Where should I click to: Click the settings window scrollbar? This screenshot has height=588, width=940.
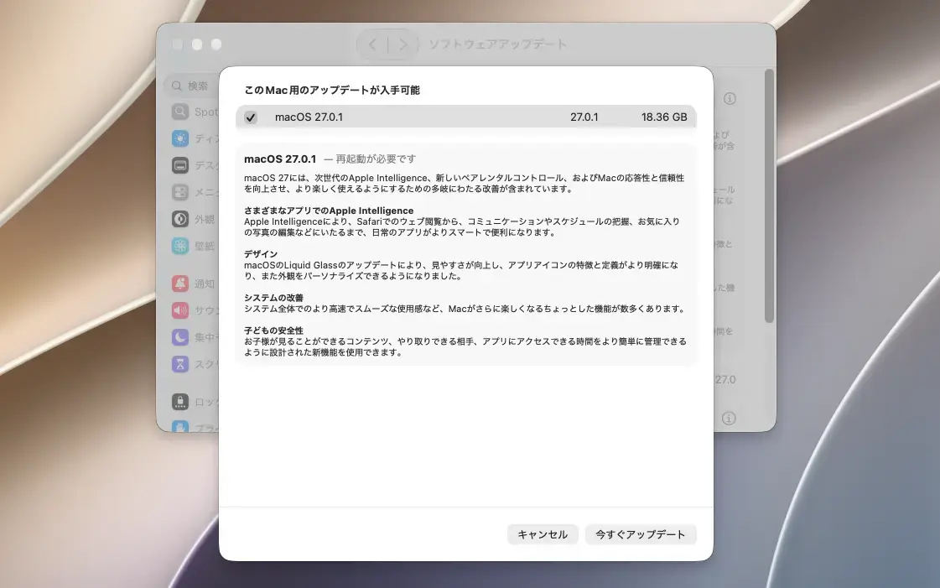769,195
